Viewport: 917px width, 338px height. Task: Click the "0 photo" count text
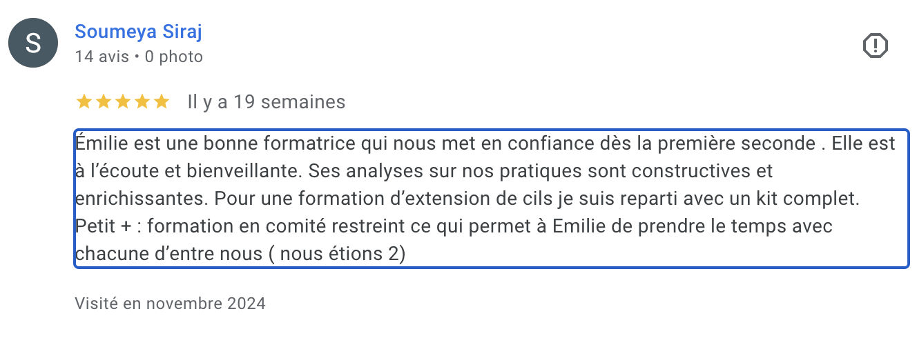coord(174,57)
